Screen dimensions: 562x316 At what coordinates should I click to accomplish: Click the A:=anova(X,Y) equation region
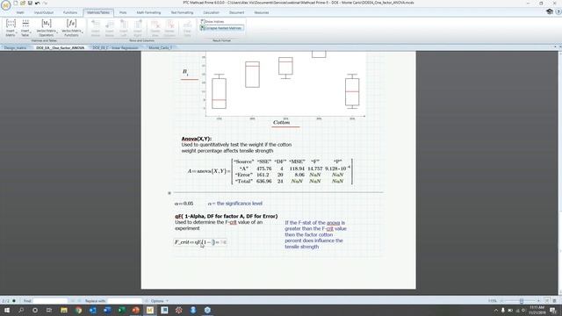(270, 171)
